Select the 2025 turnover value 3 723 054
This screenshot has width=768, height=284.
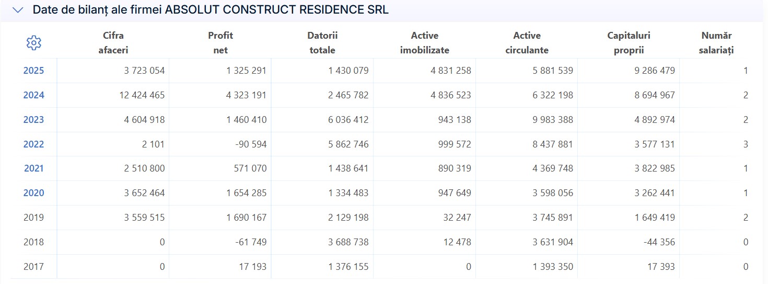pos(144,71)
